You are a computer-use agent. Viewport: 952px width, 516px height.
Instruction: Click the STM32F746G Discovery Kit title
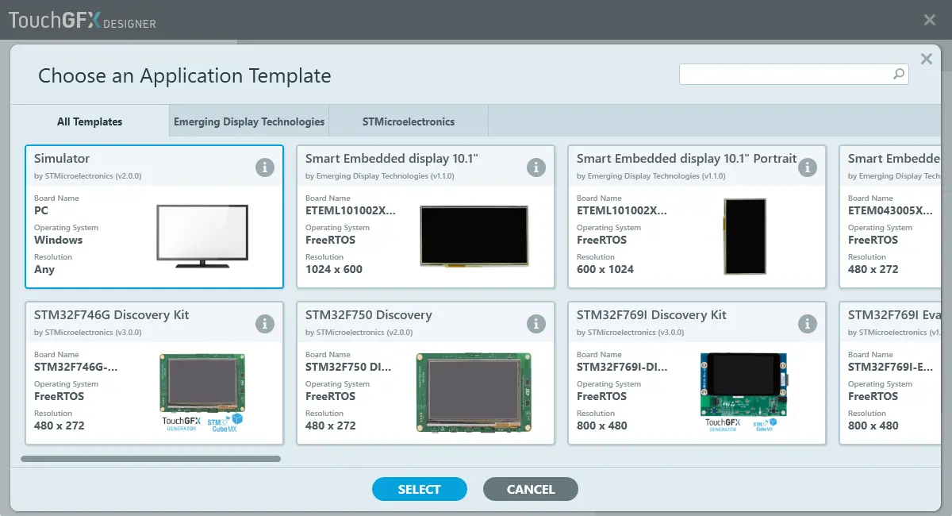click(112, 315)
